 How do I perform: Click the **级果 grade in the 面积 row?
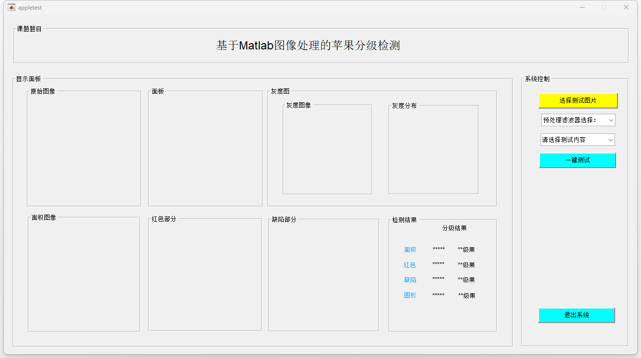pyautogui.click(x=466, y=250)
